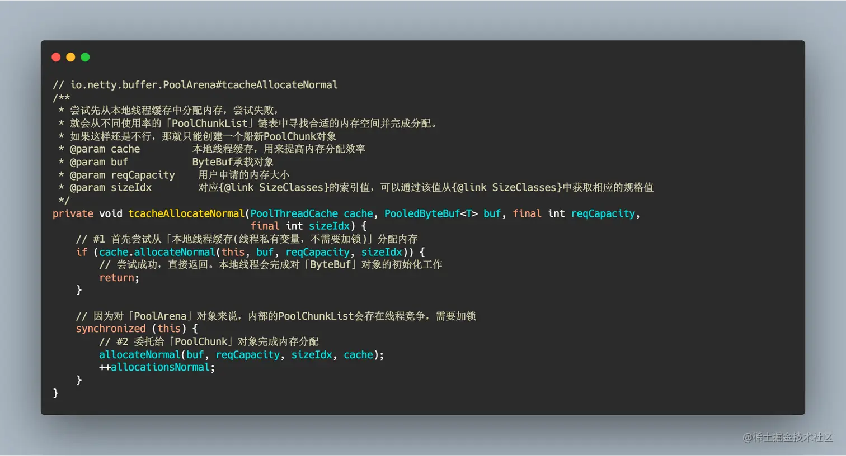
Task: Click the yellow minimize dot
Action: [70, 57]
